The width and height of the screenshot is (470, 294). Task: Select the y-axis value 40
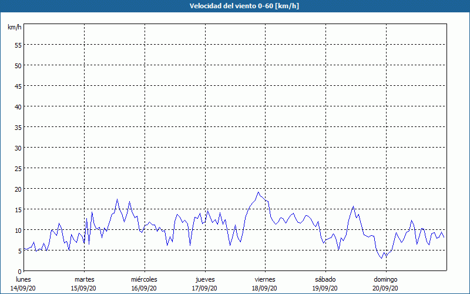click(18, 107)
